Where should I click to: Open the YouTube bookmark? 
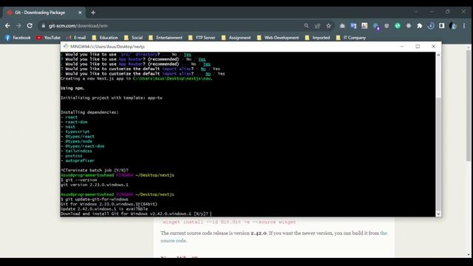pyautogui.click(x=48, y=38)
